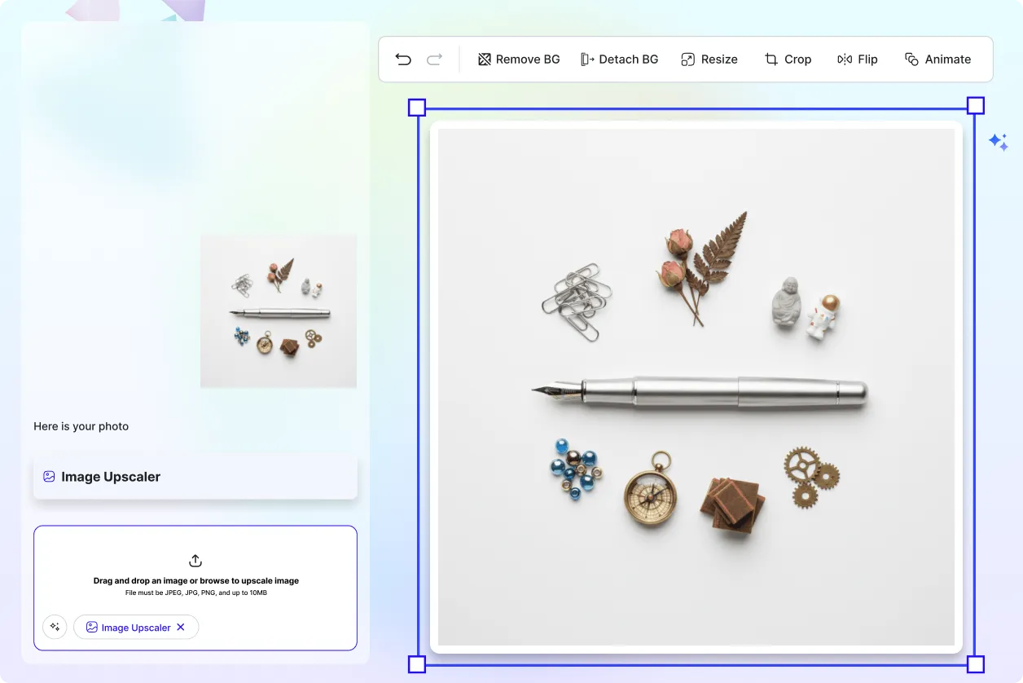Launch the Animate feature
Viewport: 1023px width, 683px height.
pyautogui.click(x=937, y=59)
